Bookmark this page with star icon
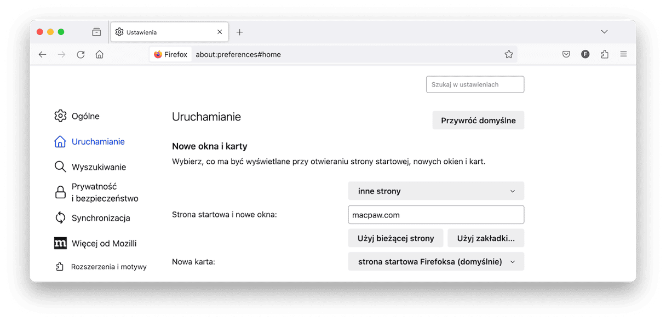 (508, 54)
